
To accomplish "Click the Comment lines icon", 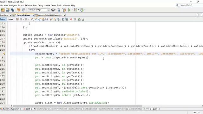I will [x=79, y=19].
